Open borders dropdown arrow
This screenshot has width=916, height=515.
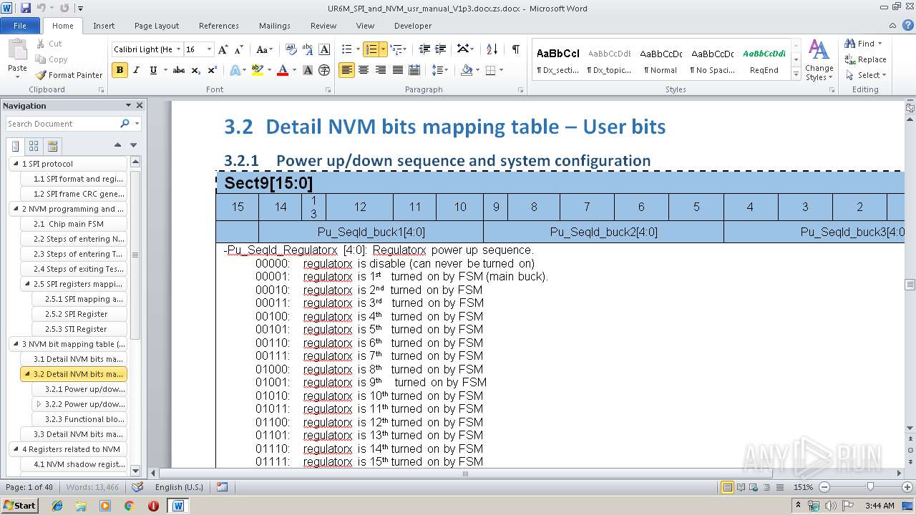pos(502,70)
